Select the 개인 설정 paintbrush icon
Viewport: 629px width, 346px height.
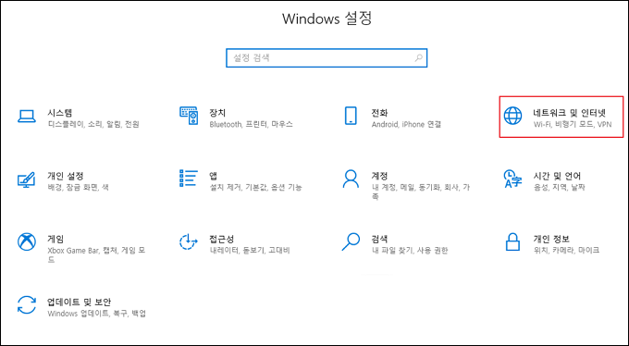(27, 179)
